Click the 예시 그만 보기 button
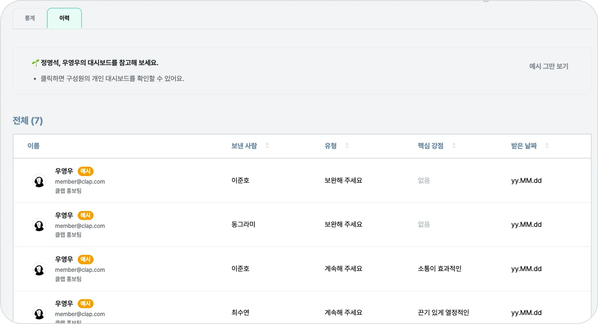 pyautogui.click(x=548, y=66)
